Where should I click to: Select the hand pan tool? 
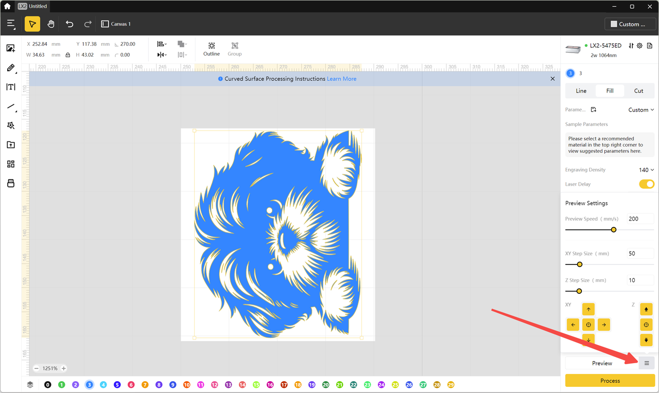click(51, 24)
